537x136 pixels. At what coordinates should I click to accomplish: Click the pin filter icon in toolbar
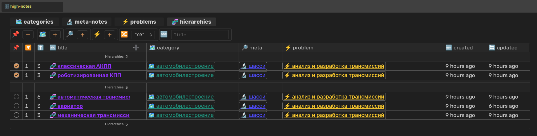tap(16, 34)
